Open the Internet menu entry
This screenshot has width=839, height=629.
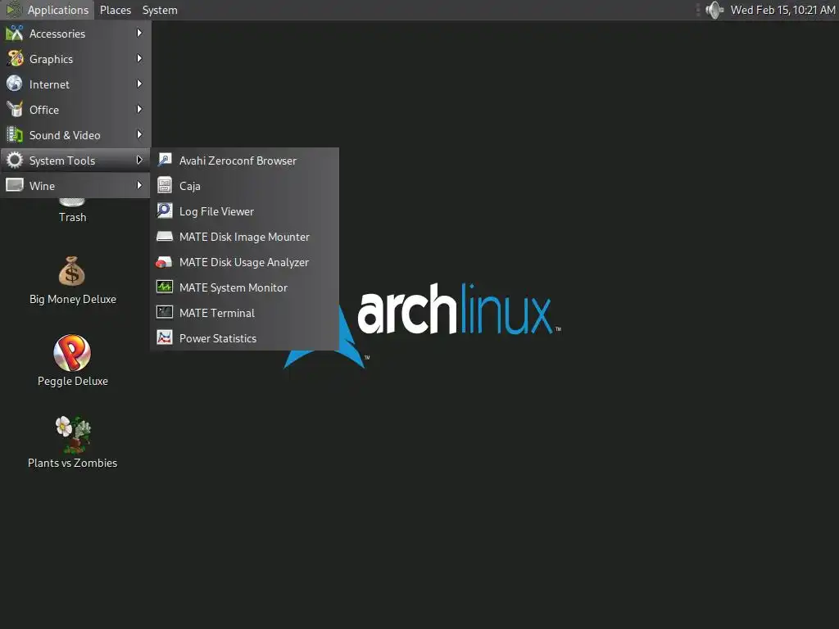(75, 84)
